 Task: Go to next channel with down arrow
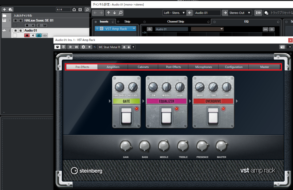[114, 13]
